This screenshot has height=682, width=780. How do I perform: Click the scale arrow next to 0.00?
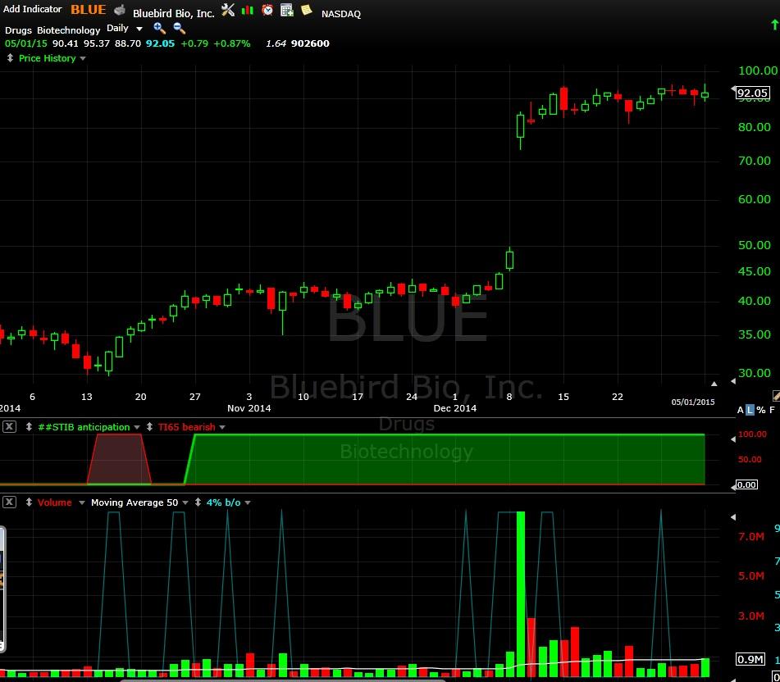point(732,487)
